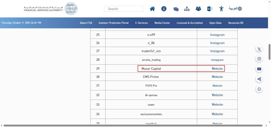Click inside the Search field
This screenshot has height=127, width=271.
(x=124, y=9)
